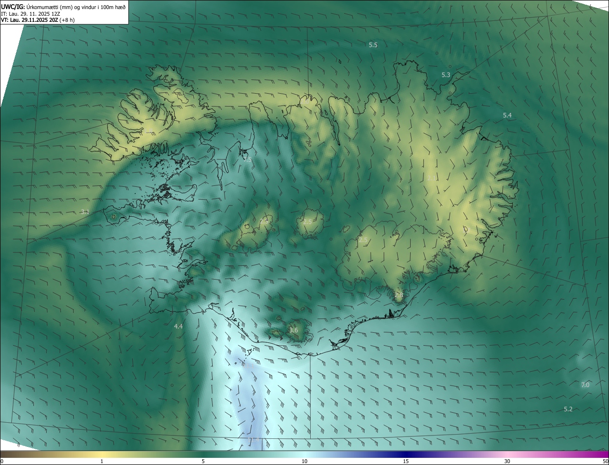This screenshot has width=609, height=465.
Task: Click the 7.0 value label in the southeast
Action: tap(585, 385)
